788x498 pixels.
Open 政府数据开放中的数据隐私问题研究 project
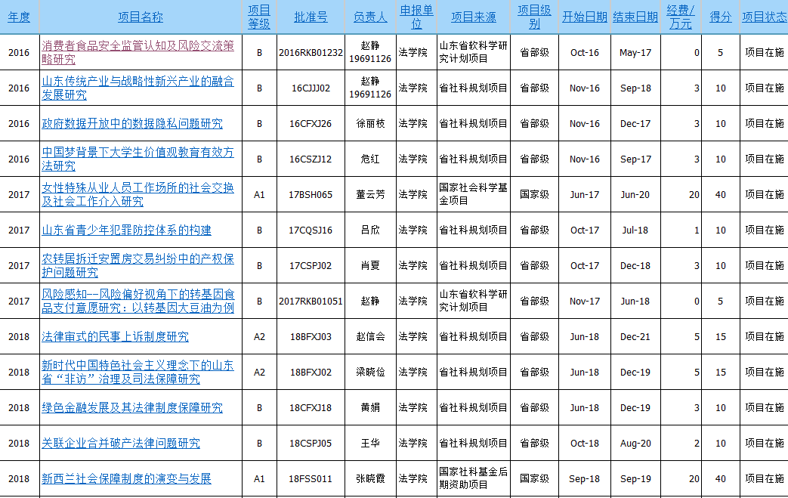(x=132, y=124)
